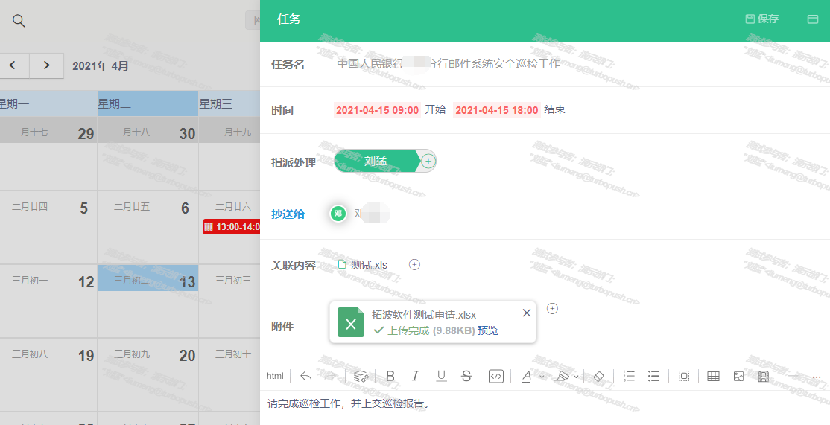The width and height of the screenshot is (830, 425).
Task: Insert a table into the description
Action: [x=713, y=376]
